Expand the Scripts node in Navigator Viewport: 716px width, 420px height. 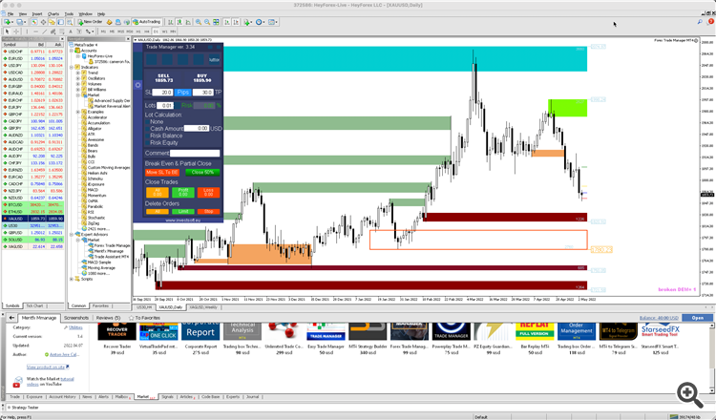[72, 279]
